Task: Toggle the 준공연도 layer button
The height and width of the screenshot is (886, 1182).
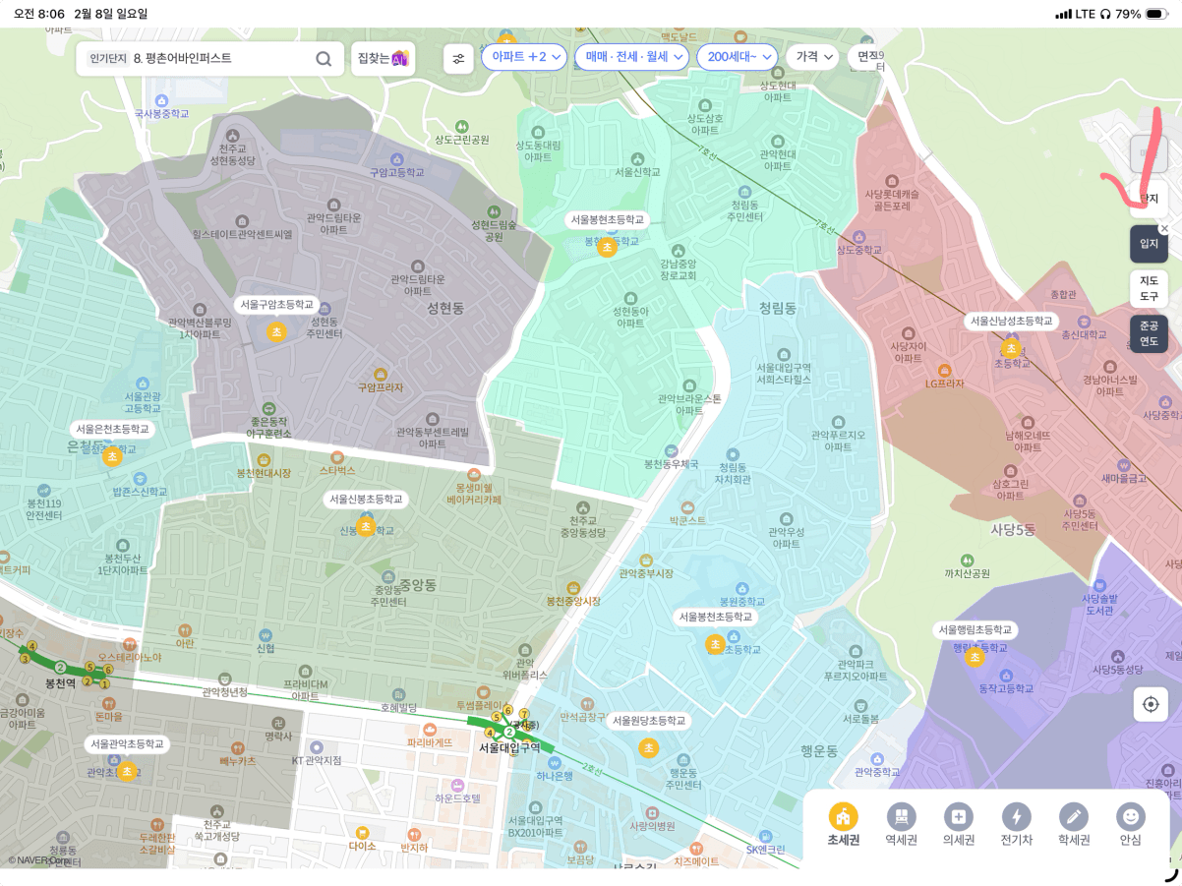Action: (x=1149, y=333)
